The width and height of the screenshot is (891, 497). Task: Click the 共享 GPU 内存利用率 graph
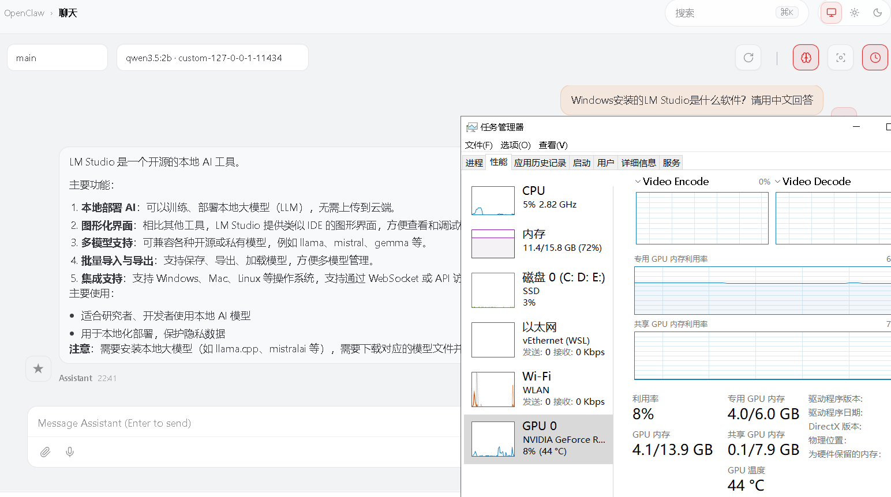(762, 355)
